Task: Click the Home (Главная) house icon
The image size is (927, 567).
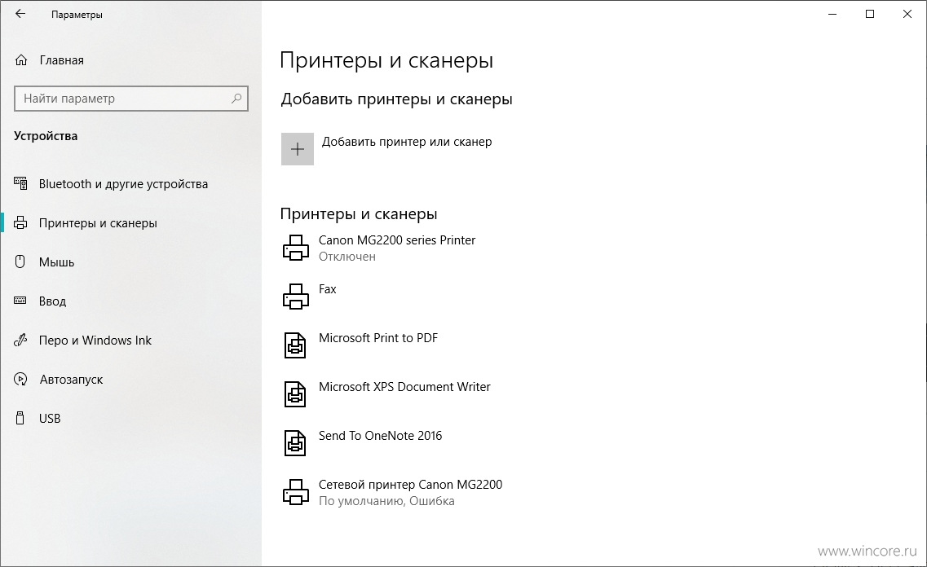Action: (21, 60)
